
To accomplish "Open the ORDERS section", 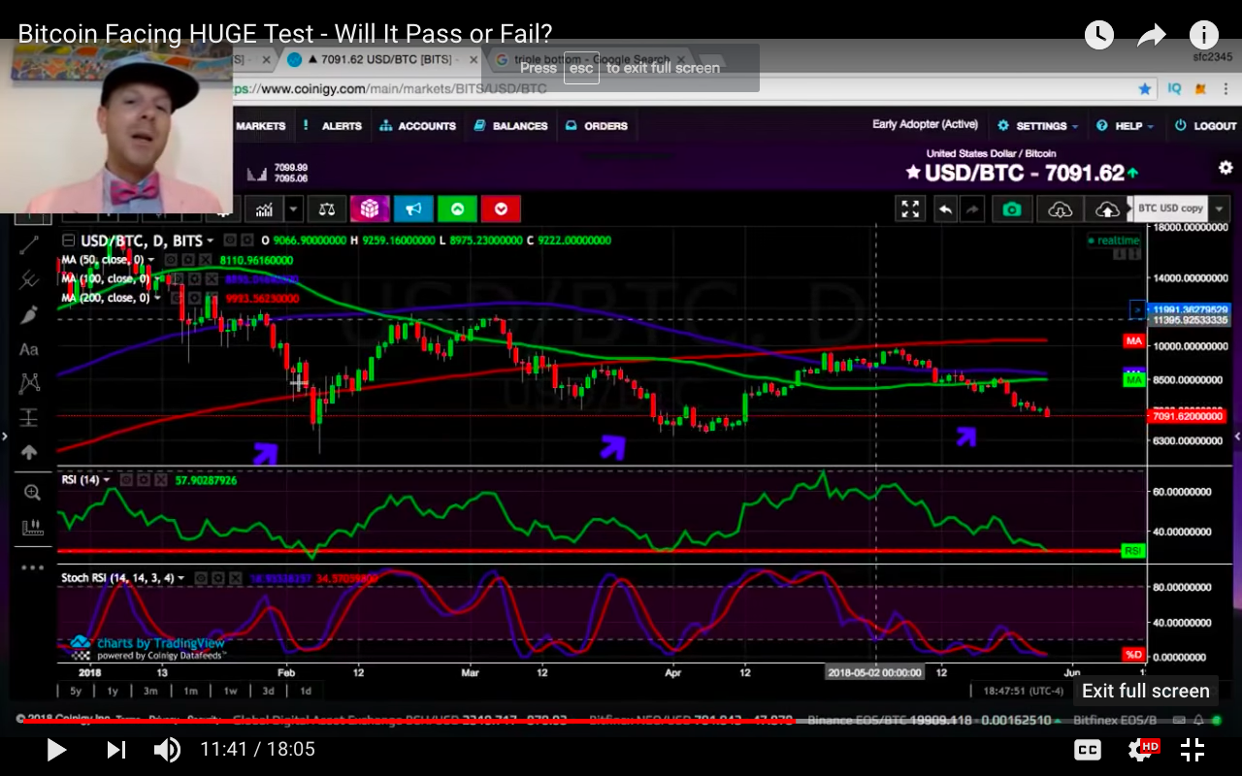I will click(x=596, y=126).
